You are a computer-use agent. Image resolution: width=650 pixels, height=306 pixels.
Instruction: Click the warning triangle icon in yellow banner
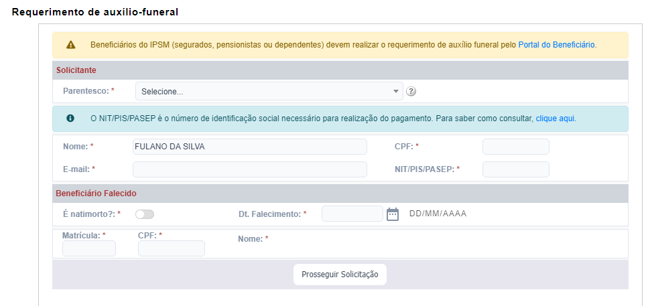[x=71, y=45]
